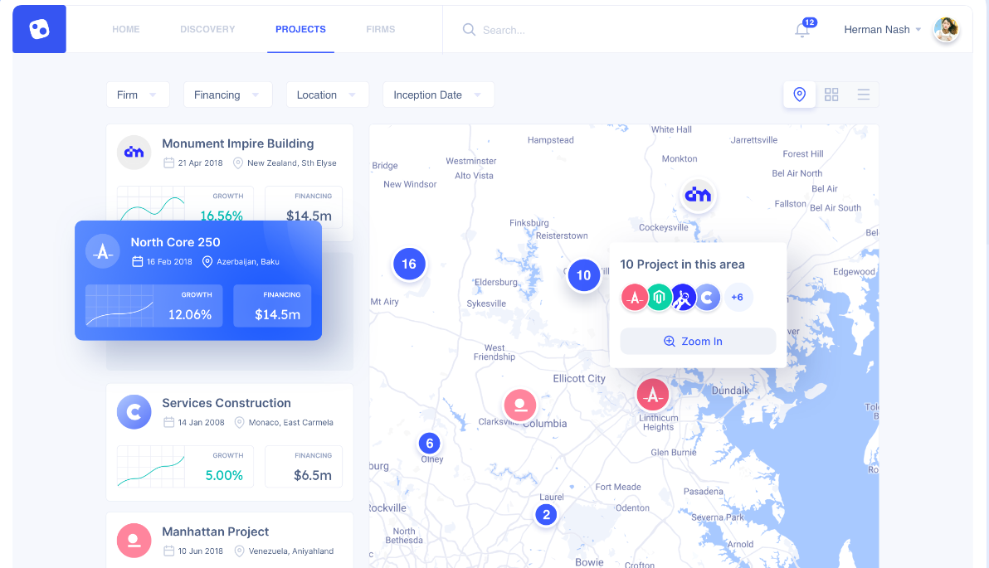Viewport: 989px width, 568px height.
Task: Click Herman Nash profile avatar
Action: [946, 30]
